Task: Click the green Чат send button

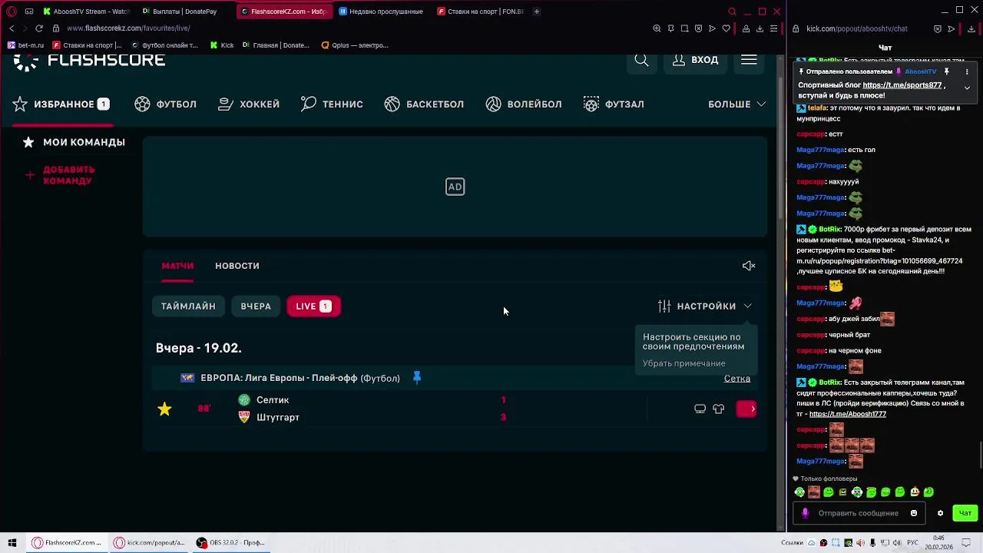Action: click(x=965, y=513)
